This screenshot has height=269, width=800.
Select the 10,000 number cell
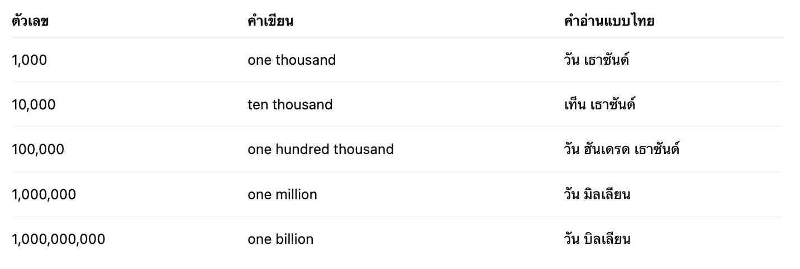pos(34,104)
